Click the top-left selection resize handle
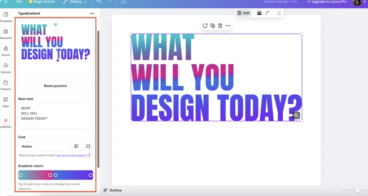 [x=131, y=34]
